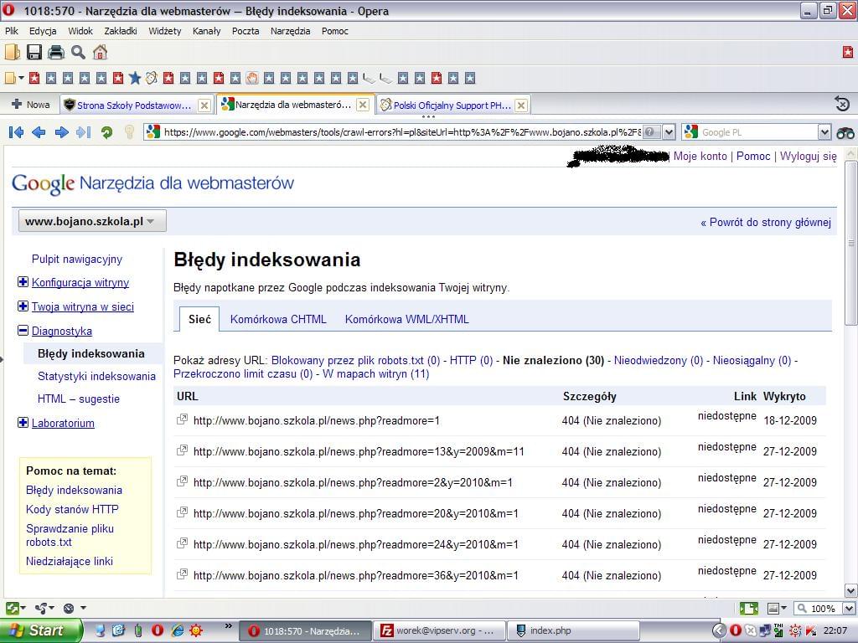
Task: Click the binoculars search icon
Action: click(845, 132)
